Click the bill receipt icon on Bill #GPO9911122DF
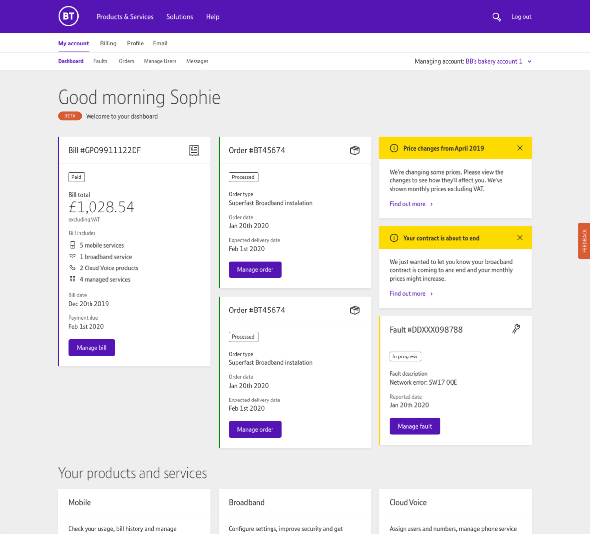 [194, 150]
